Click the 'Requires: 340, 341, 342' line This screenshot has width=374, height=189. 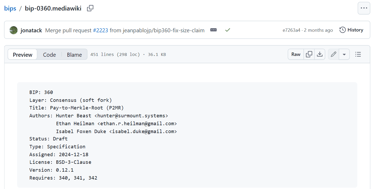pos(63,178)
